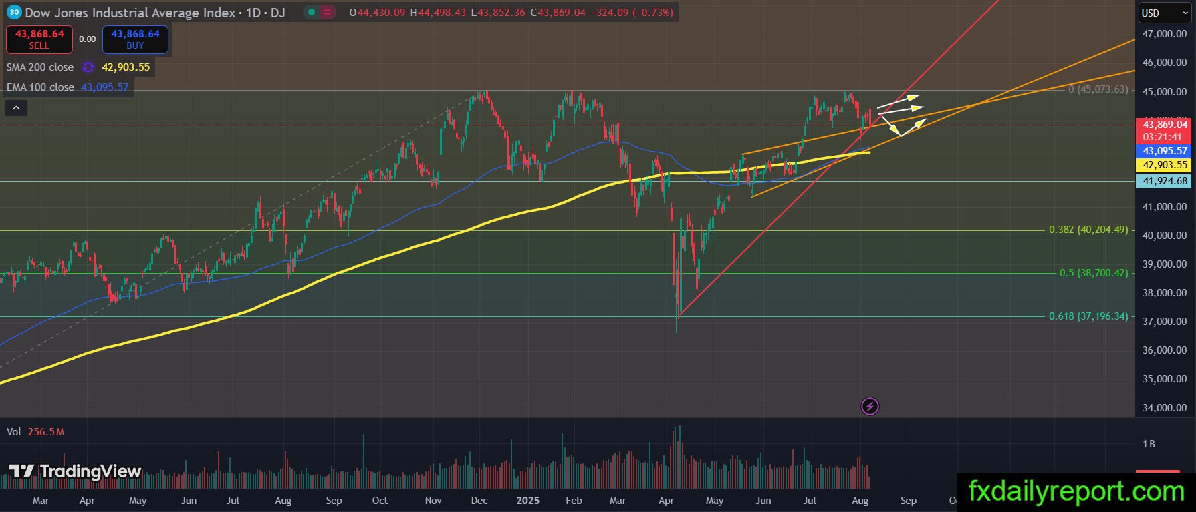The image size is (1196, 512).
Task: Click 36,000.00 on the price axis
Action: point(1165,350)
